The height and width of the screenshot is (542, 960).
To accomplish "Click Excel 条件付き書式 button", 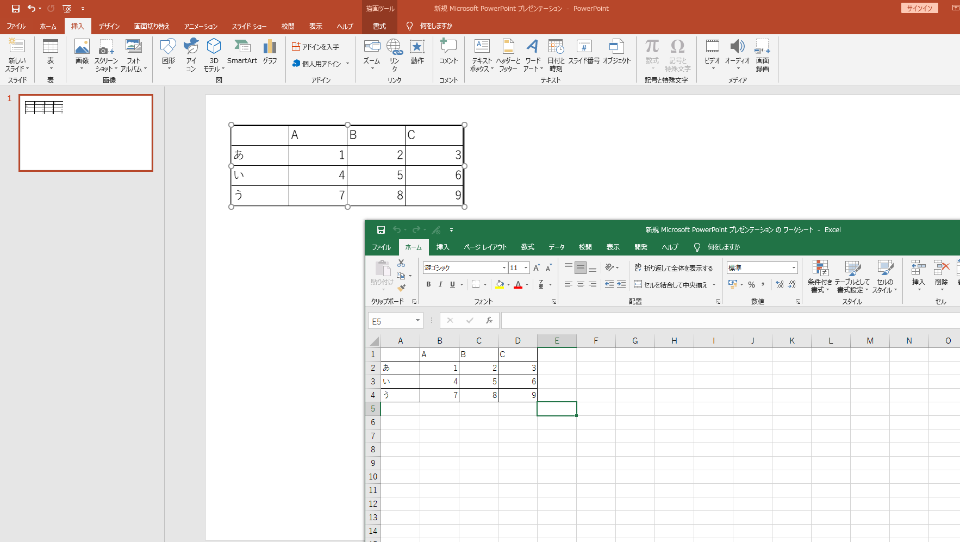I will tap(820, 277).
